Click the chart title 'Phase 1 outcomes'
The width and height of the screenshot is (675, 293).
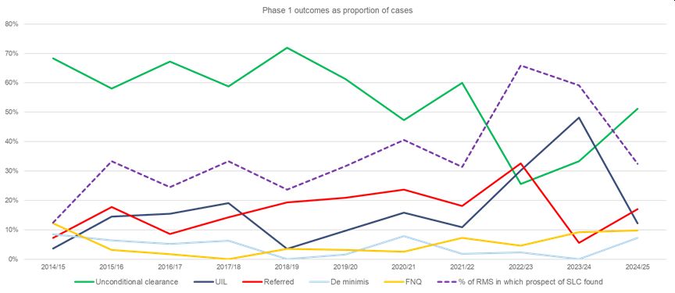coord(337,11)
